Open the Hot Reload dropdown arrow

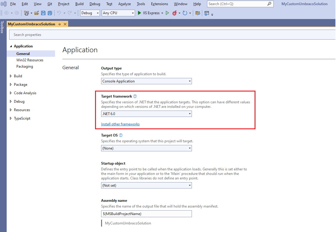[180, 13]
